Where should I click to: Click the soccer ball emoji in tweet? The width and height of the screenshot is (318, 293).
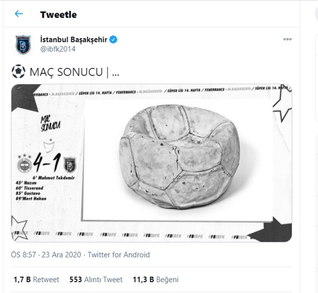[x=17, y=72]
